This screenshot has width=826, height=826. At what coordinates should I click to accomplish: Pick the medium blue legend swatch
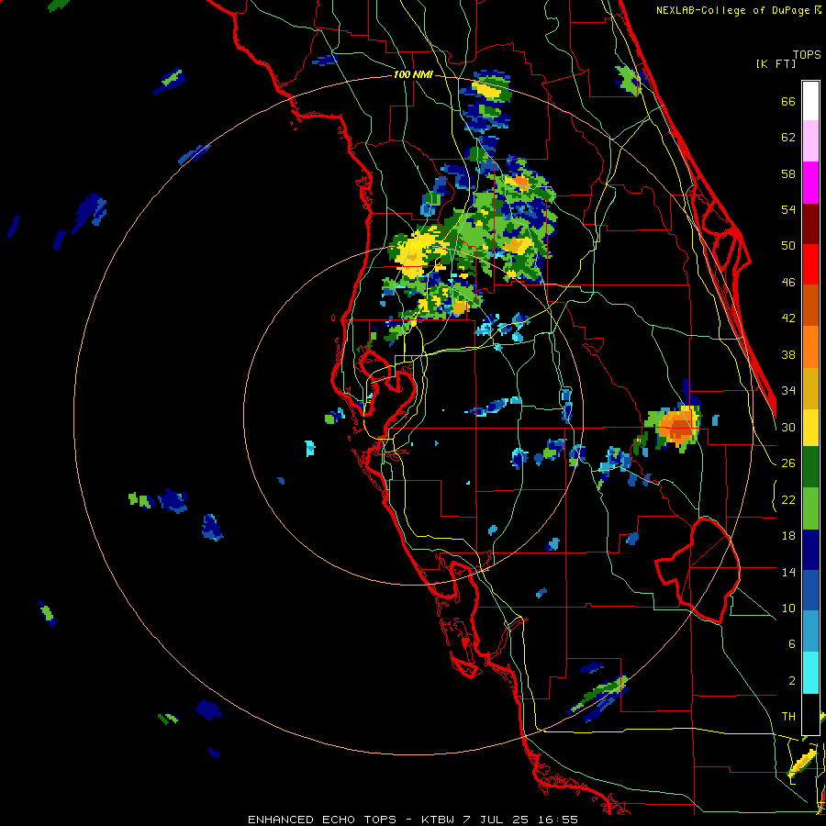(x=810, y=590)
